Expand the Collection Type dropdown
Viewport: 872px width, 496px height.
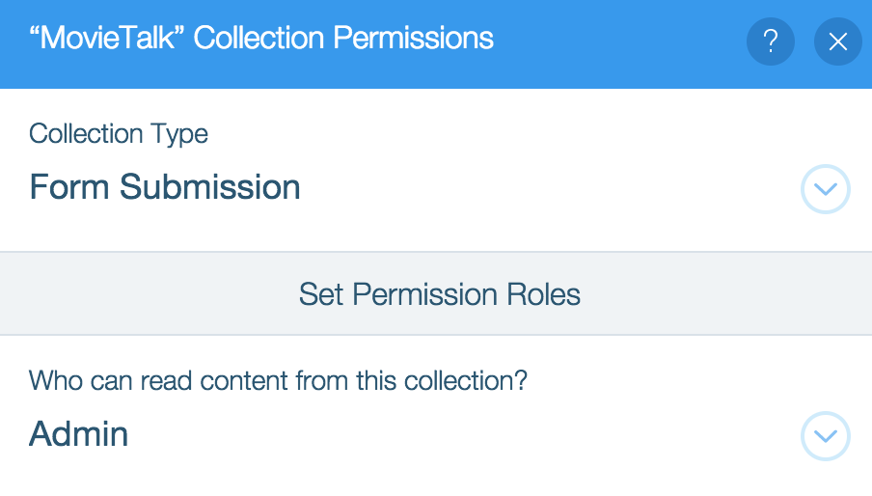825,189
